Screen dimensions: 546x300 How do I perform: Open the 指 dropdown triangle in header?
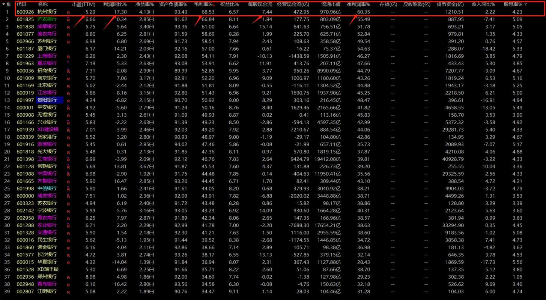pyautogui.click(x=3, y=4)
